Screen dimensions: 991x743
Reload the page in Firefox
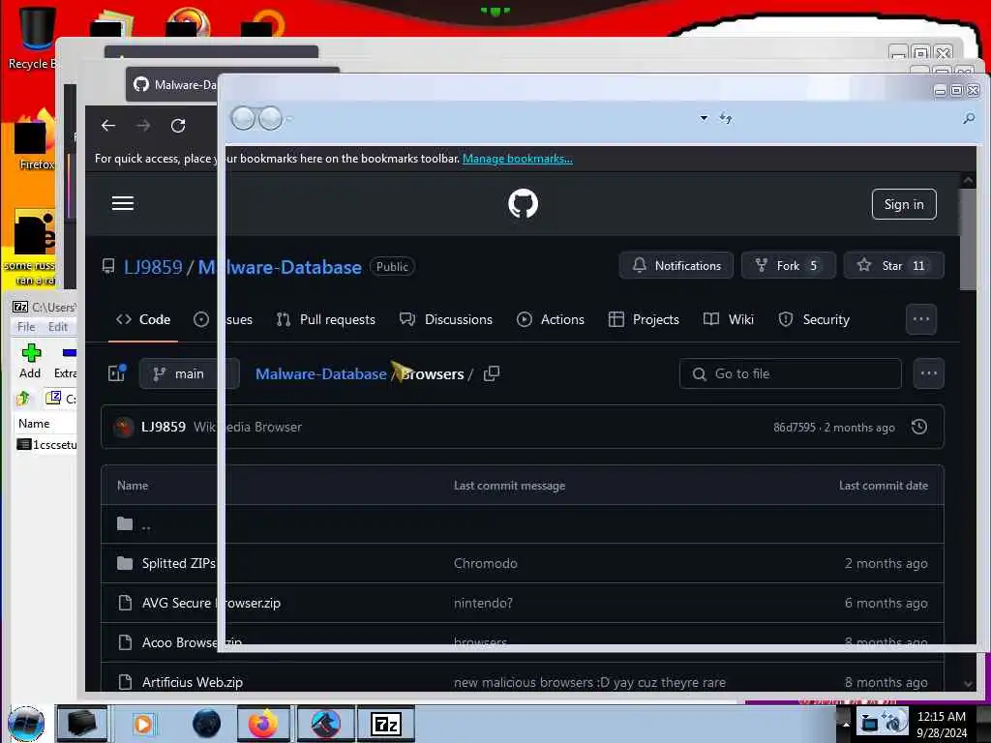178,126
